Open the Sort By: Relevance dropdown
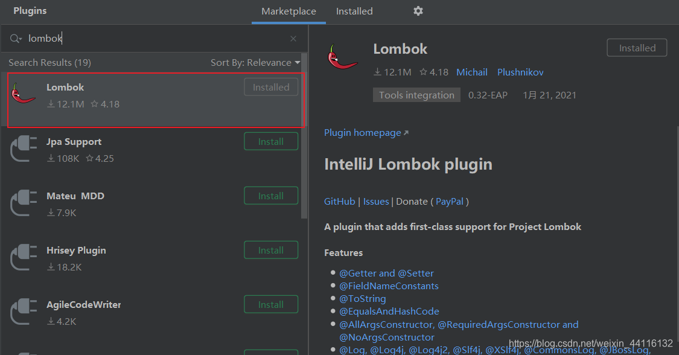The height and width of the screenshot is (355, 679). pos(255,62)
